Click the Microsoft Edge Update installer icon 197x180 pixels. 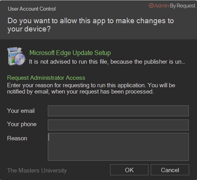pyautogui.click(x=16, y=57)
